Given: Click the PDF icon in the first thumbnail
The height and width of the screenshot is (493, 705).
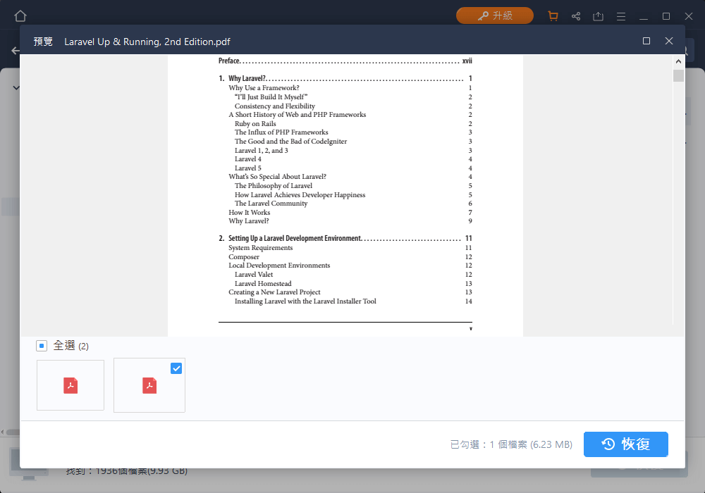Looking at the screenshot, I should tap(70, 385).
